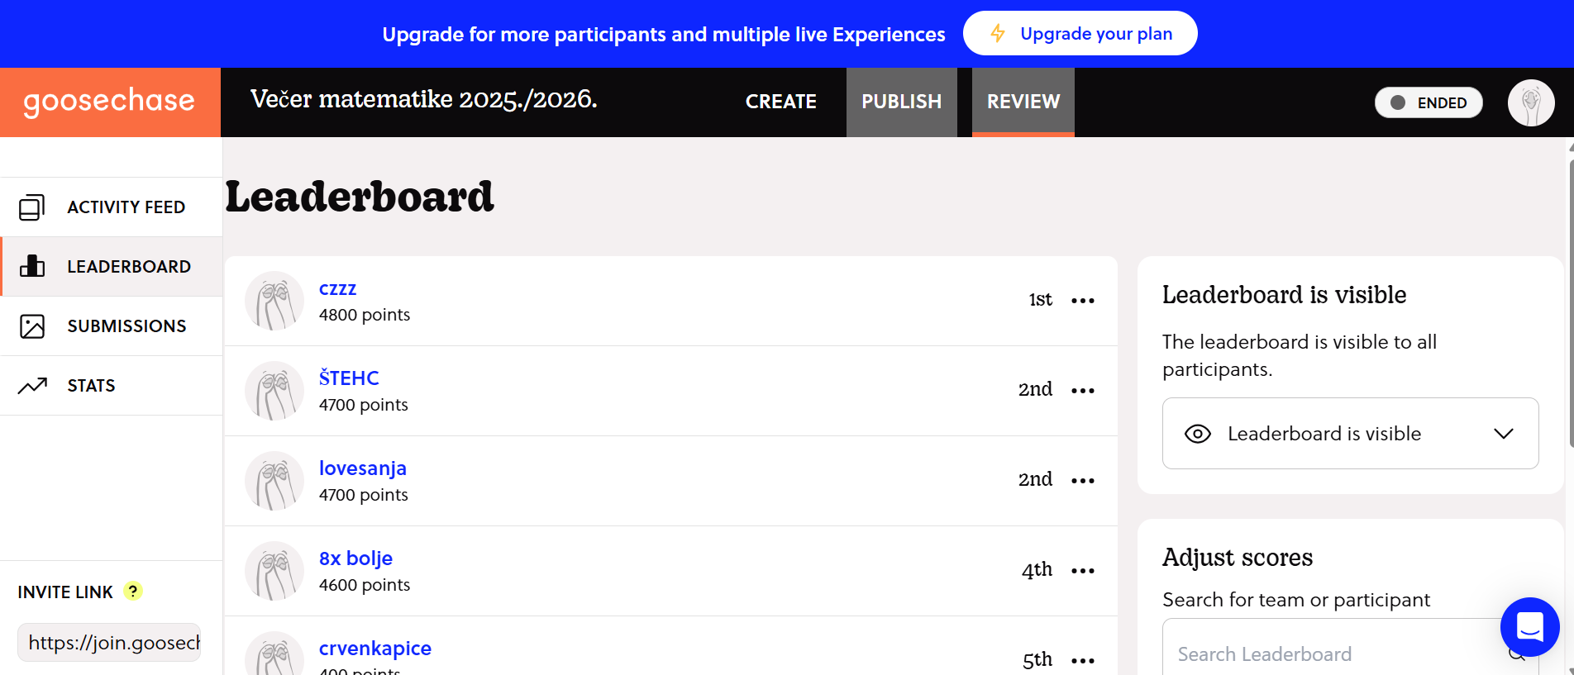
Task: Open options menu for czzz team
Action: [1082, 301]
